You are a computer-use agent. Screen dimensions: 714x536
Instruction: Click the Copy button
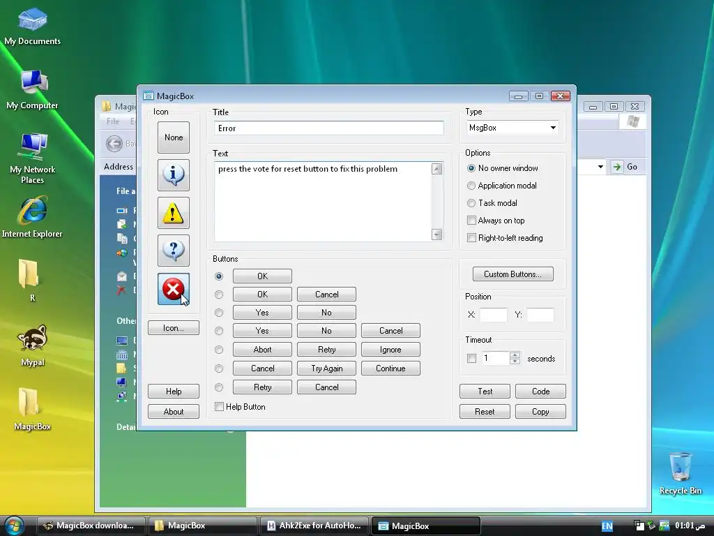click(x=540, y=412)
